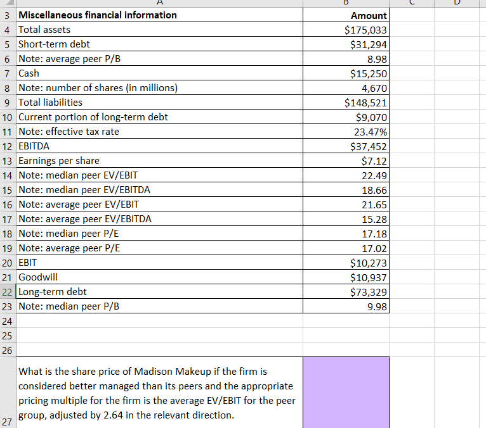Image resolution: width=486 pixels, height=428 pixels.
Task: Click the 'Total assets' label cell
Action: [159, 29]
